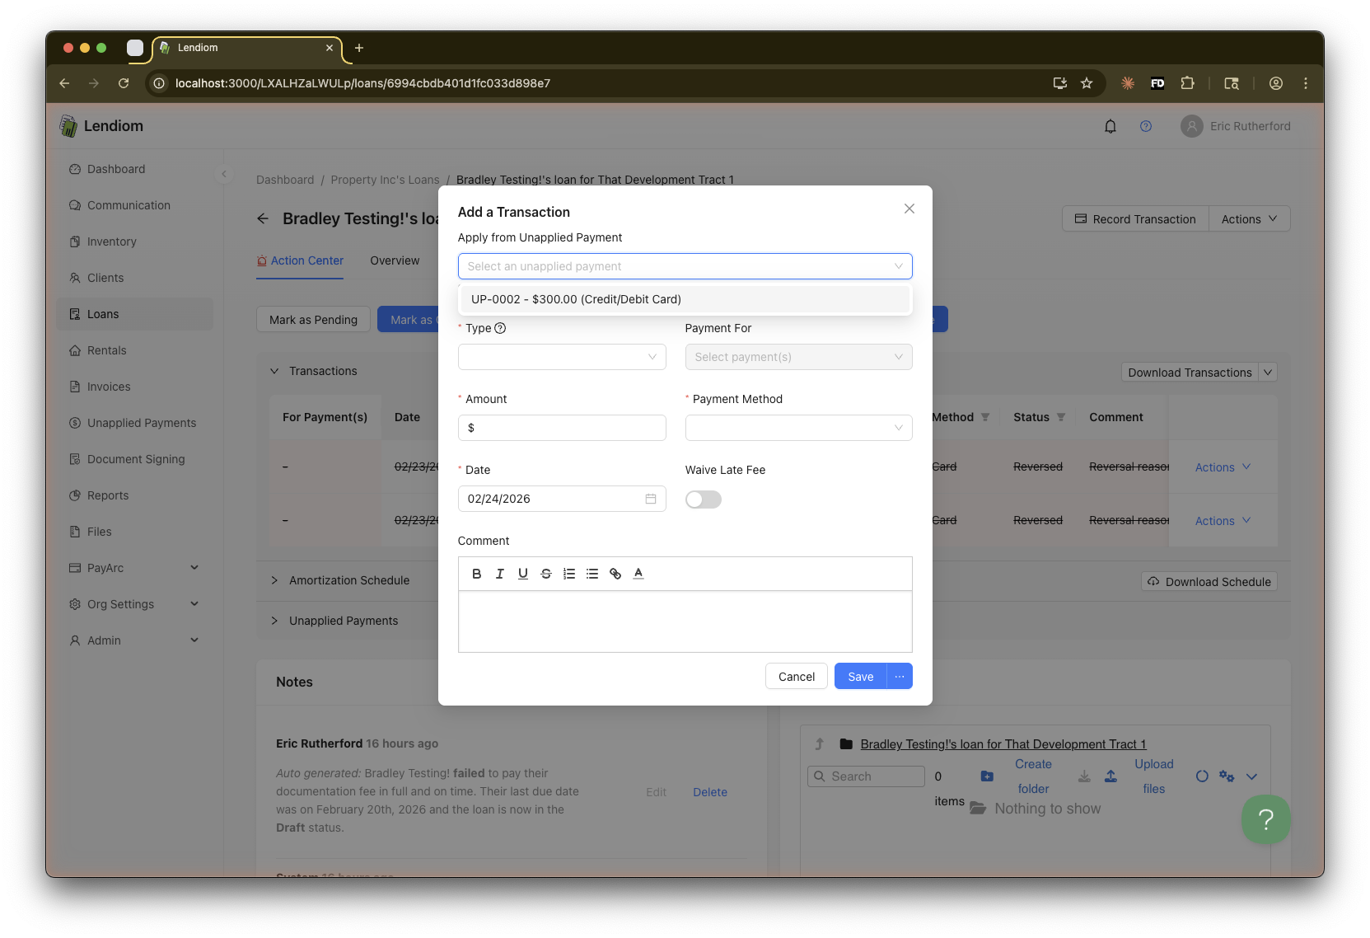Click Property Inc's Loans breadcrumb
The image size is (1370, 938).
(385, 180)
